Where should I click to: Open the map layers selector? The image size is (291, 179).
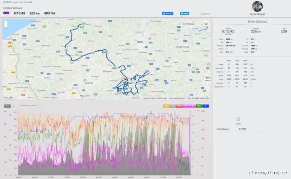[x=206, y=23]
